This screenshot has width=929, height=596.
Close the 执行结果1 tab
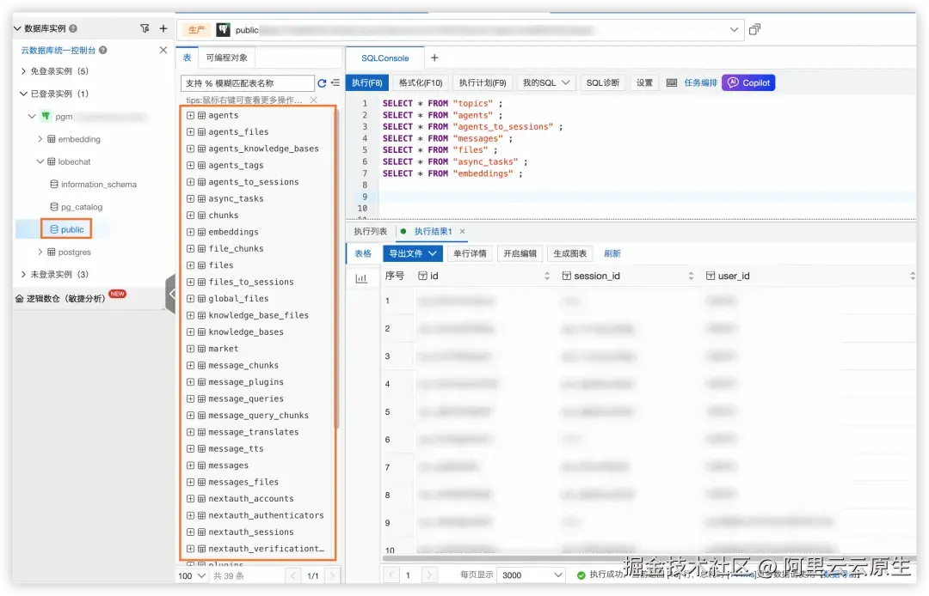coord(462,231)
